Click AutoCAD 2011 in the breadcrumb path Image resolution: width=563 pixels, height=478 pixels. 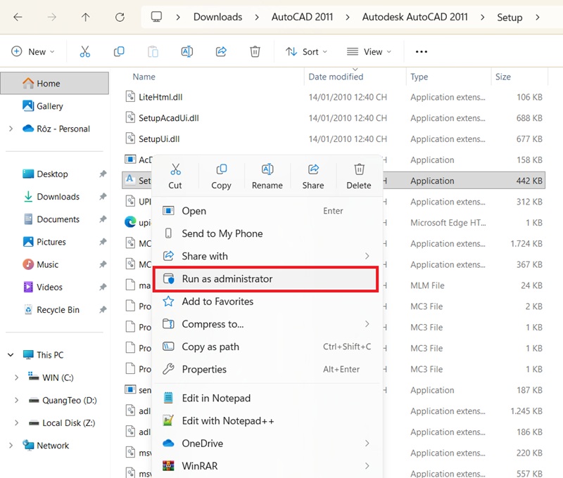303,16
